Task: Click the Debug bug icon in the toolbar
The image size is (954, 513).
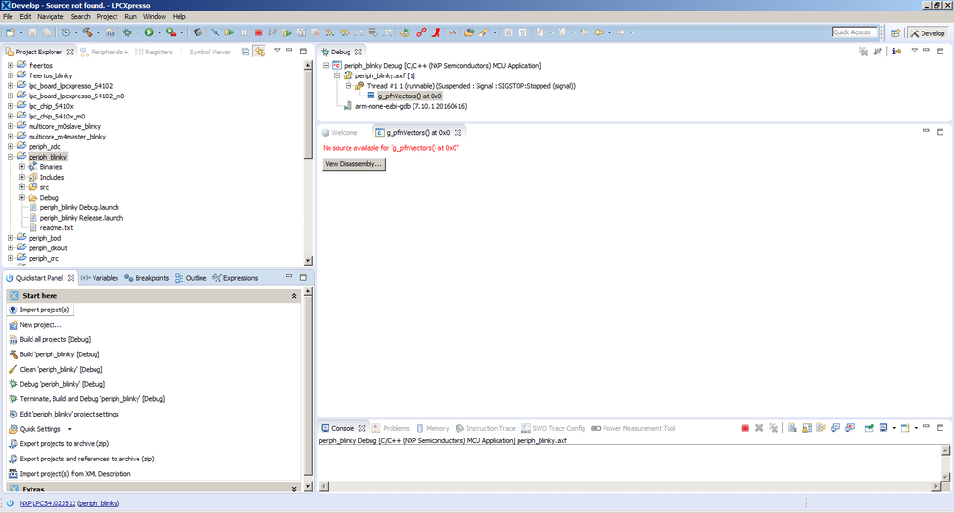Action: coord(127,32)
